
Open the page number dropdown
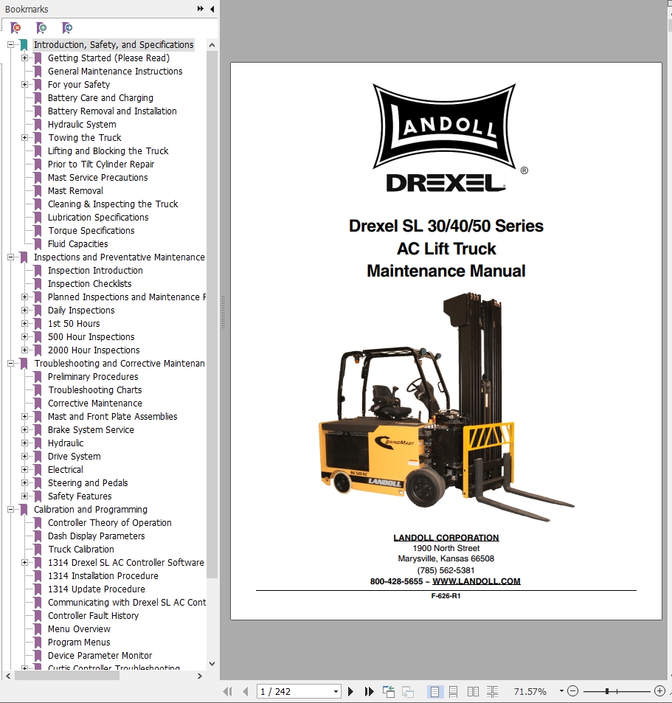336,691
